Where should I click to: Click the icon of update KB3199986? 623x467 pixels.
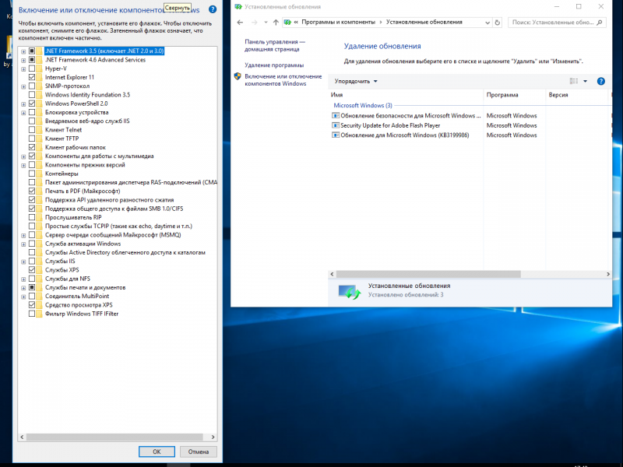(336, 135)
